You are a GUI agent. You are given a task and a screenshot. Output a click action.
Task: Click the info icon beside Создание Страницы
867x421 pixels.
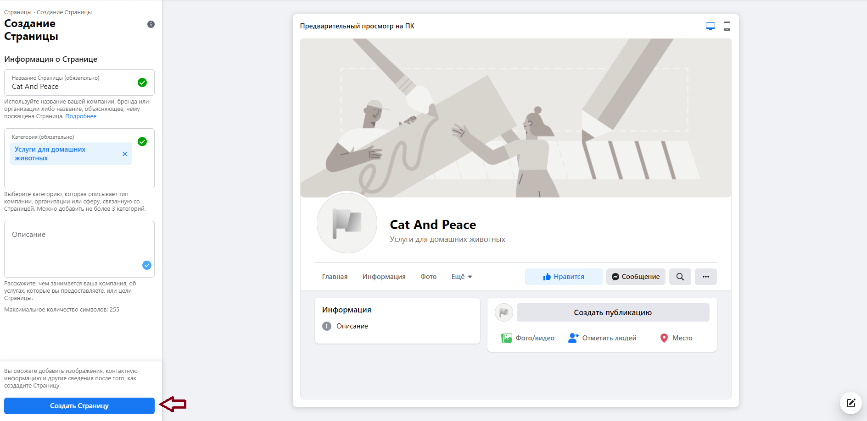(151, 24)
